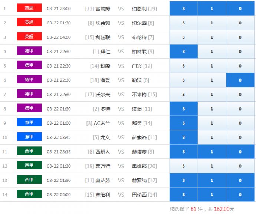Viewport: 256px width, 214px height.
Task: Pick 0 for 莱万特 vs 奥维耶 match
Action: 240,166
